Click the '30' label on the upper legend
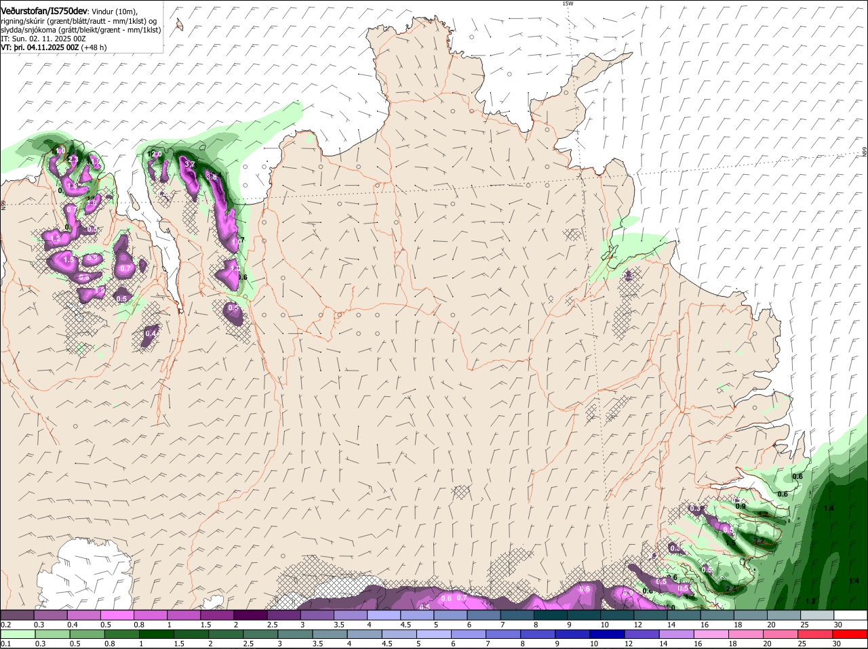 [x=837, y=625]
